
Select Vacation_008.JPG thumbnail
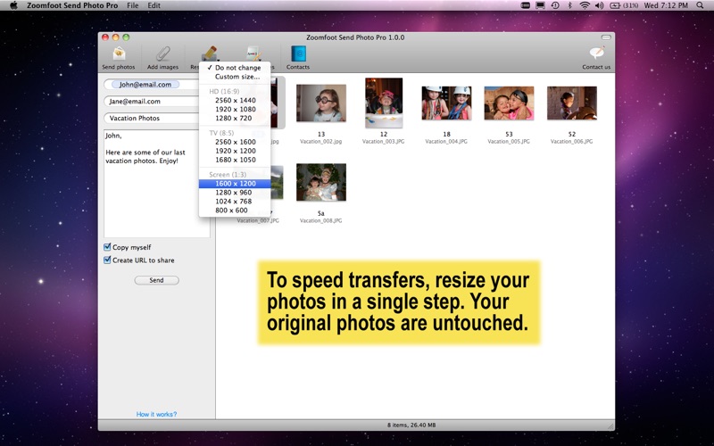[321, 182]
